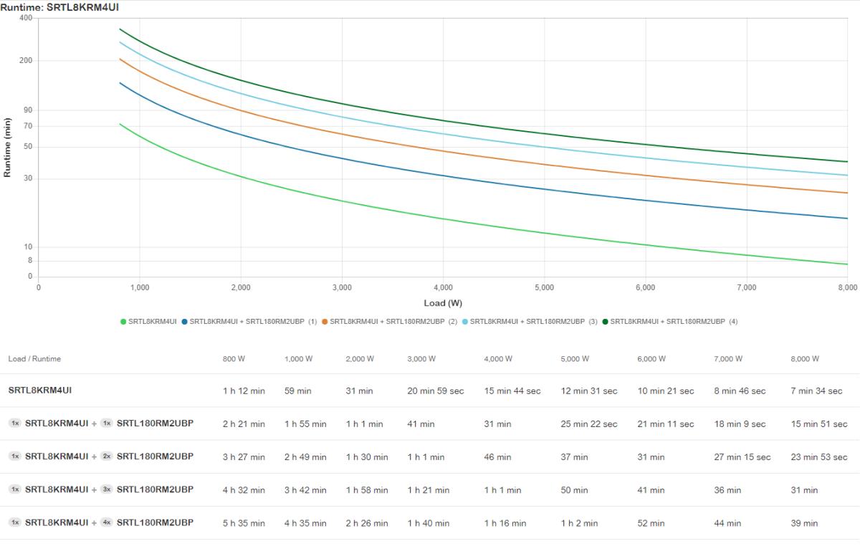Click the '2 h 49 min' runtime cell
This screenshot has height=546, width=860.
[x=305, y=457]
